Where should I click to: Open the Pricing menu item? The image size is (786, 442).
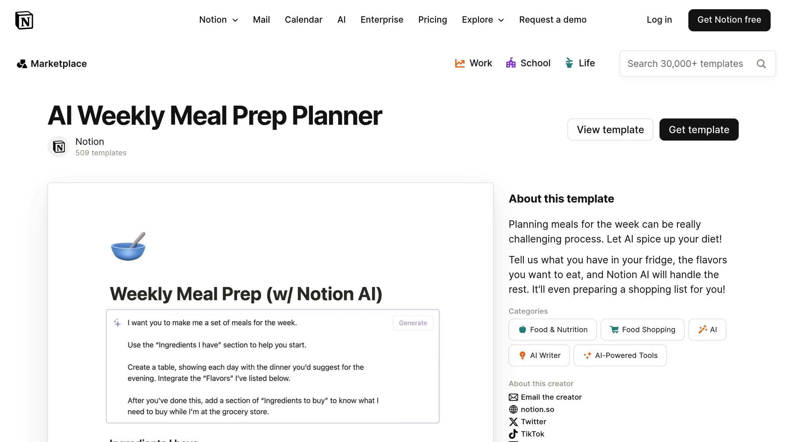[433, 20]
